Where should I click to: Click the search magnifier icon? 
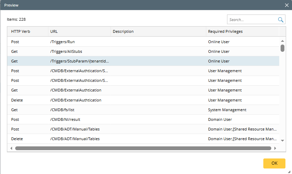click(281, 20)
